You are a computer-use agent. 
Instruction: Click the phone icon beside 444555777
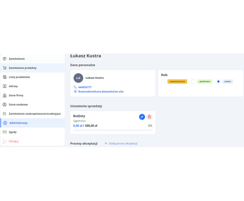(75, 87)
